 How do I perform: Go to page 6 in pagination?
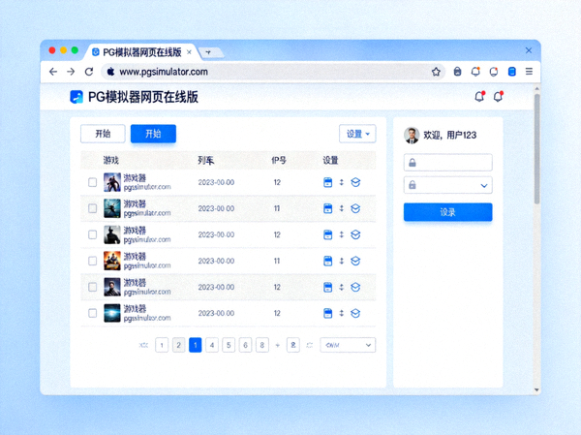[x=245, y=345]
